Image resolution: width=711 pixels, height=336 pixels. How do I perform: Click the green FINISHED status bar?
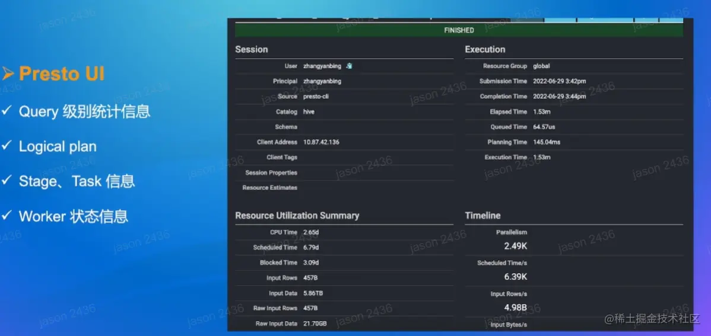[459, 30]
